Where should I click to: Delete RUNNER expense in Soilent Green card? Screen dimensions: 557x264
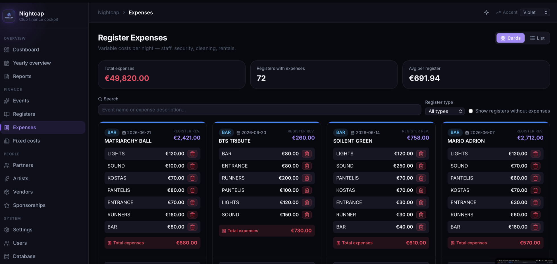click(421, 215)
